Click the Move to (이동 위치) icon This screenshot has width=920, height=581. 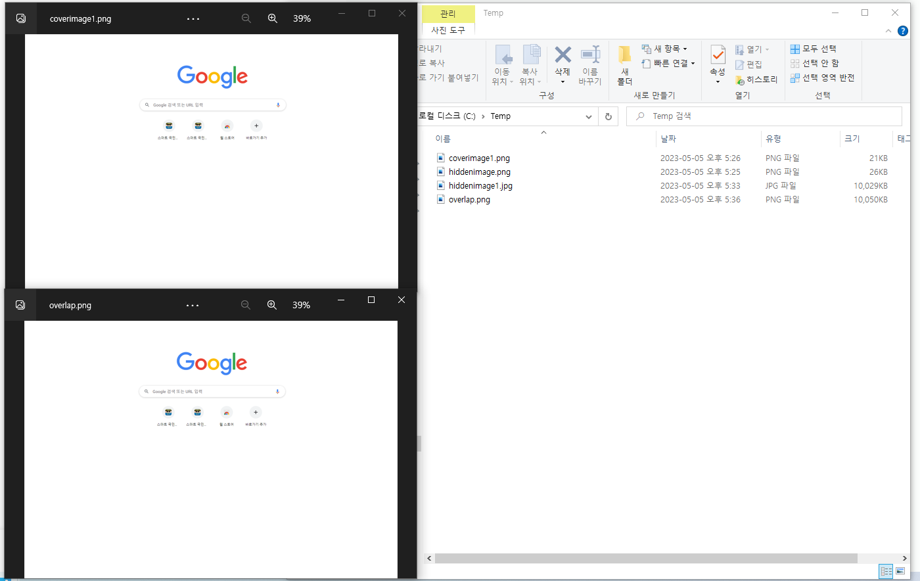click(x=503, y=55)
